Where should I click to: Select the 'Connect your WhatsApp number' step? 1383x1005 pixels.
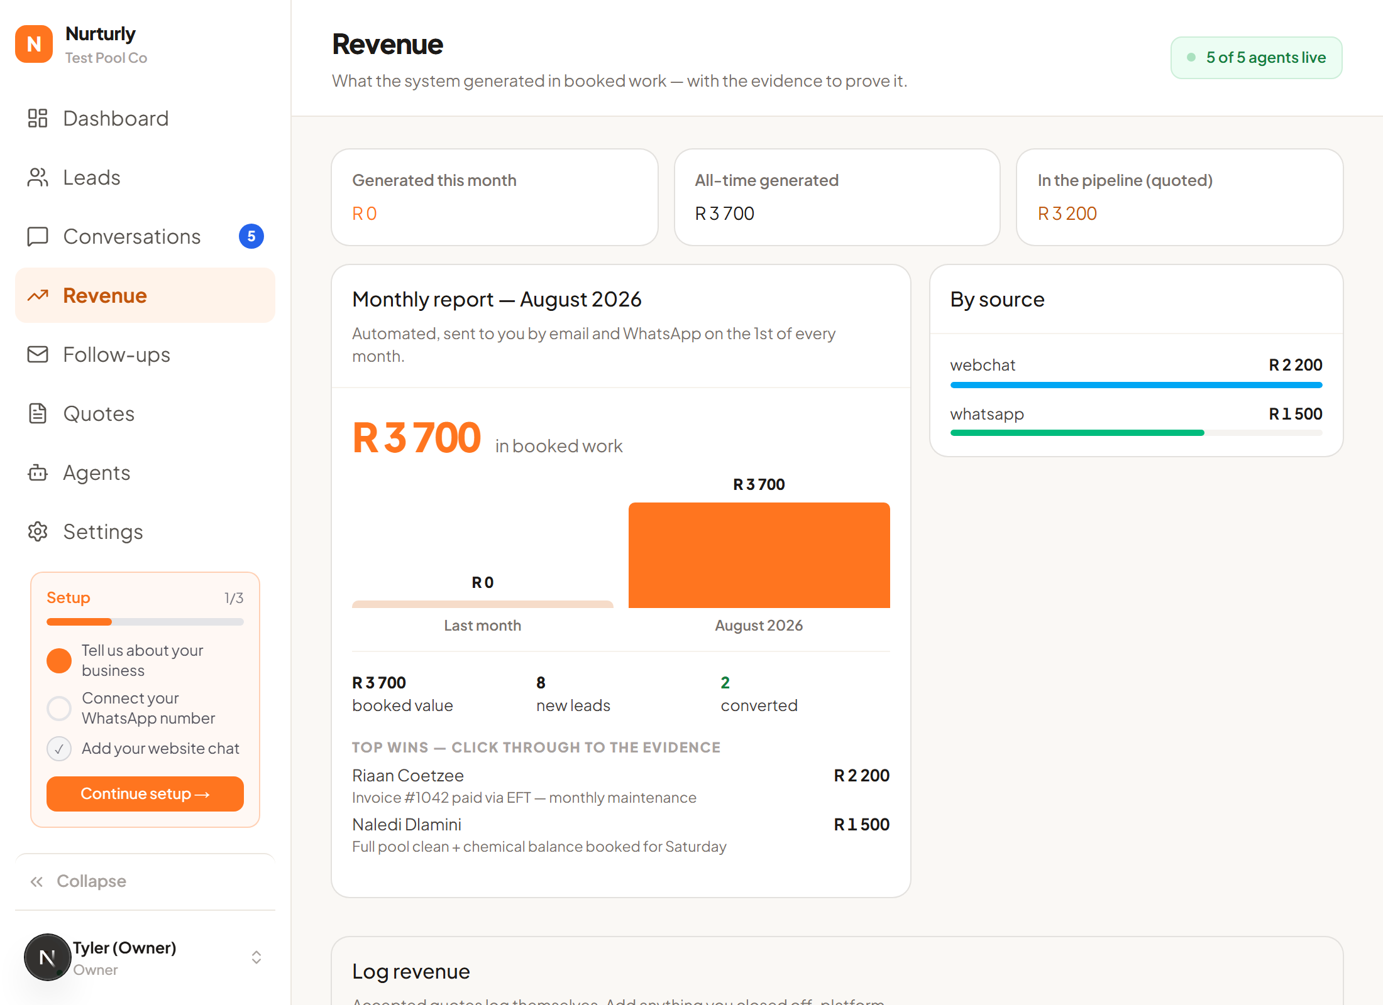coord(145,708)
